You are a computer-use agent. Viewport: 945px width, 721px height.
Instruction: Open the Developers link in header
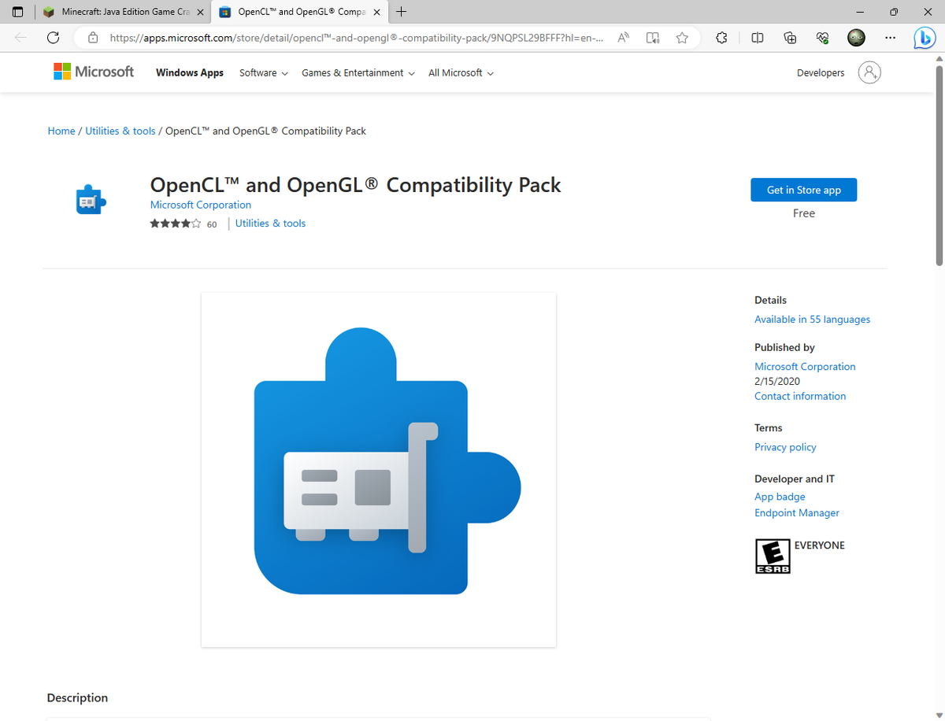(821, 72)
